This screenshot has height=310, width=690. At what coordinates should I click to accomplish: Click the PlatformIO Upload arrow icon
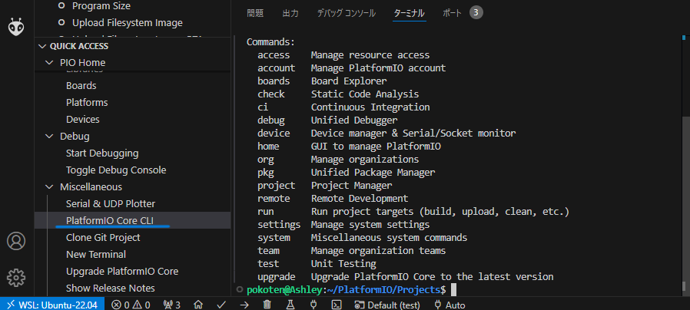[244, 305]
